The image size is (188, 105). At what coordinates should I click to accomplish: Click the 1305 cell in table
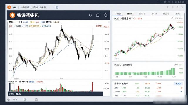pyautogui.click(x=124, y=92)
